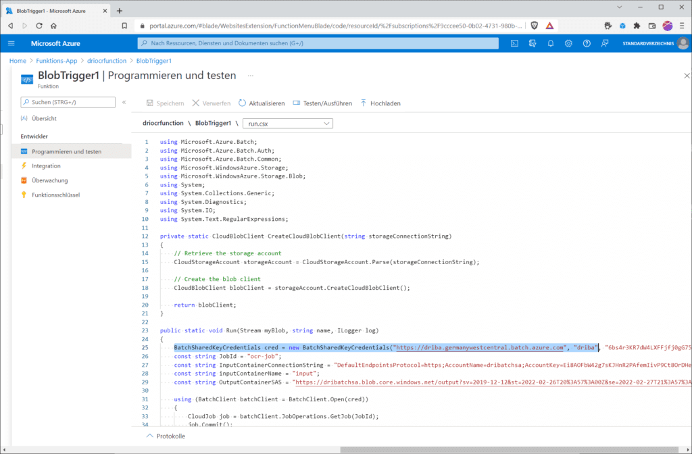Select Programmieren und testen in the sidebar

point(71,151)
